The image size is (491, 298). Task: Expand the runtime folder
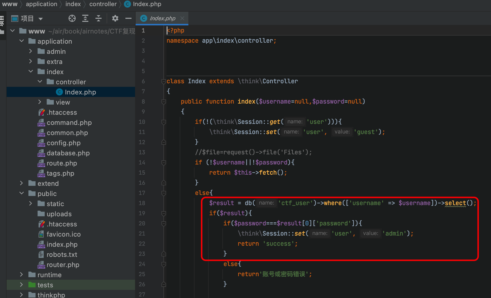[22, 275]
